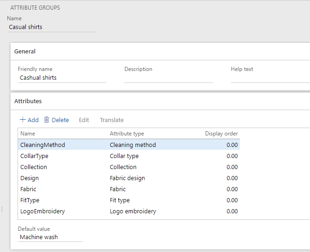
Task: Select the CleaningMethod attribute row
Action: pyautogui.click(x=42, y=145)
